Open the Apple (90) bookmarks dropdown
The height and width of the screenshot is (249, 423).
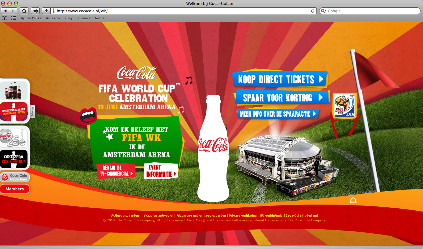pos(31,18)
